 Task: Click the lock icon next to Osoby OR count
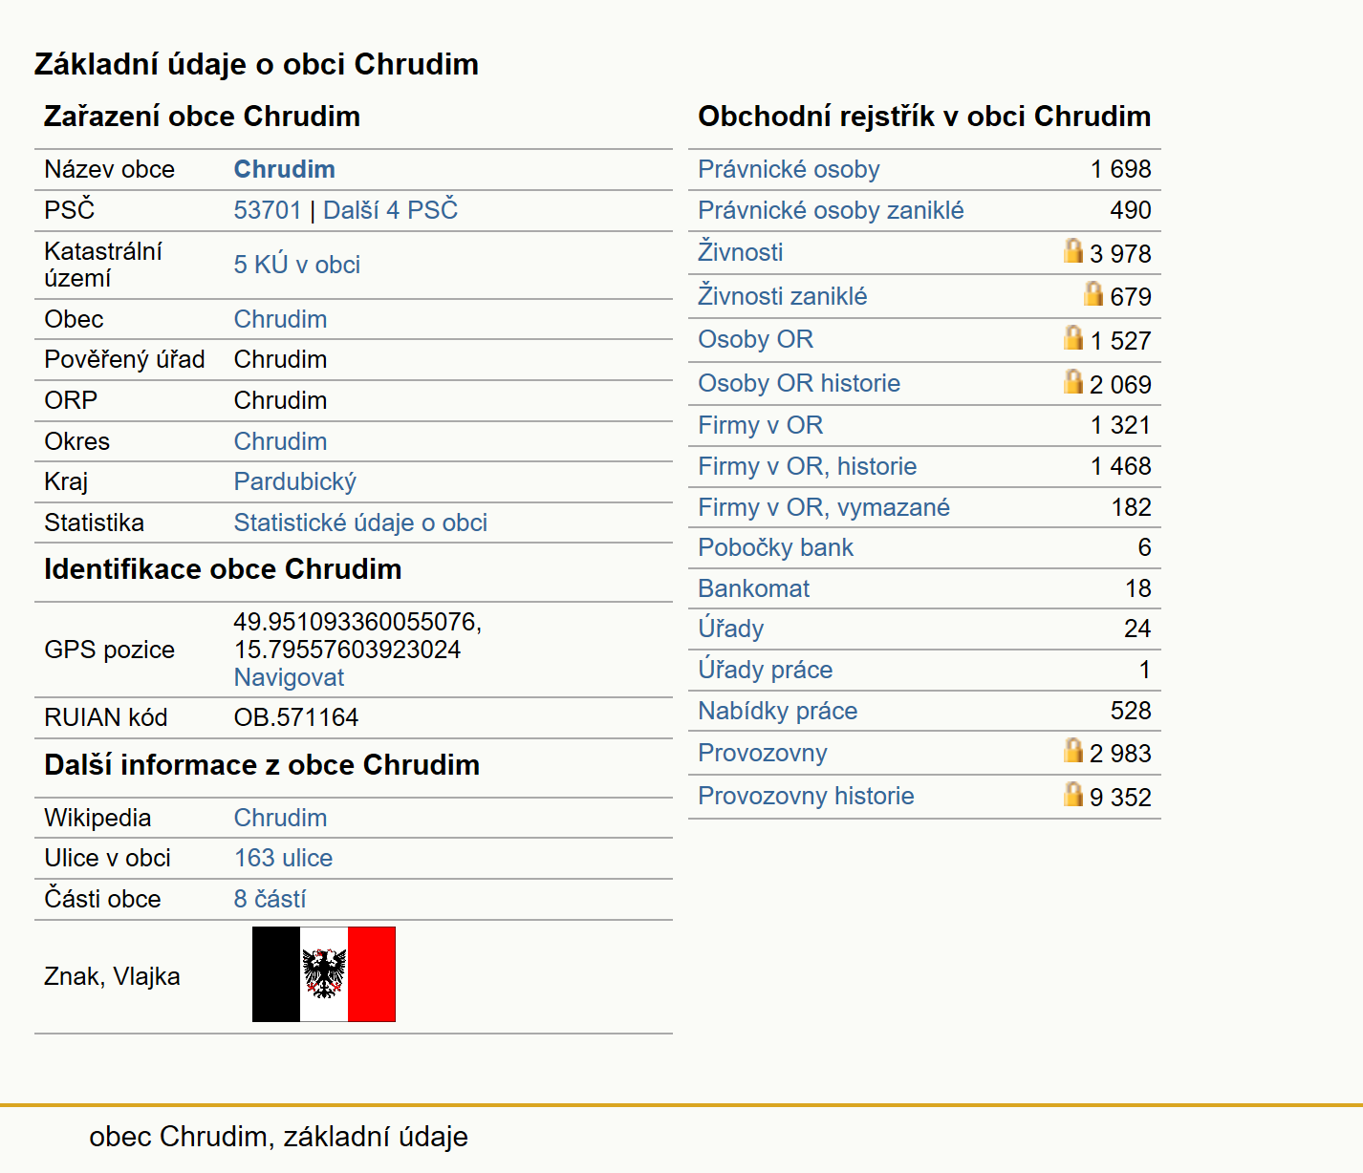pos(1073,337)
